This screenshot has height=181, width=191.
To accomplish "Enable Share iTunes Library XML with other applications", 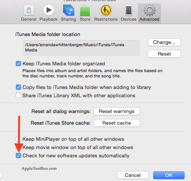I will coord(18,95).
